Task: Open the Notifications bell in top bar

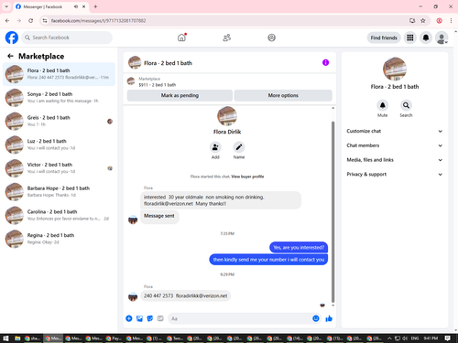Action: pyautogui.click(x=426, y=38)
